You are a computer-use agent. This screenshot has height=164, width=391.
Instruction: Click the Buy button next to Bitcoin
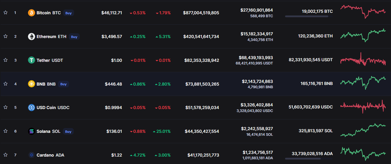68,13
